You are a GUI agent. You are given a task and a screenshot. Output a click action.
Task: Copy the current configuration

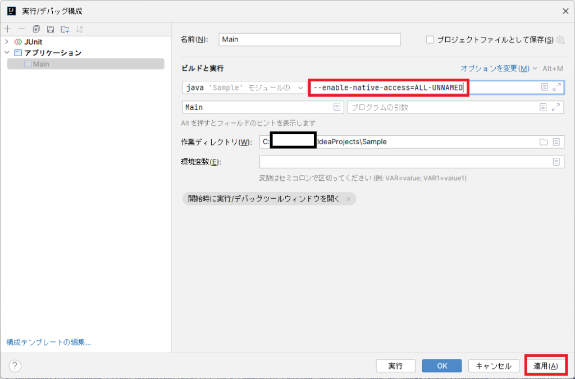[x=36, y=29]
